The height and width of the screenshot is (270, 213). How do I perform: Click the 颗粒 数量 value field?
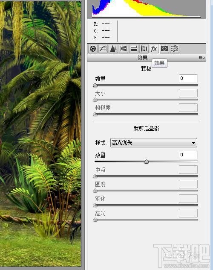click(x=188, y=78)
